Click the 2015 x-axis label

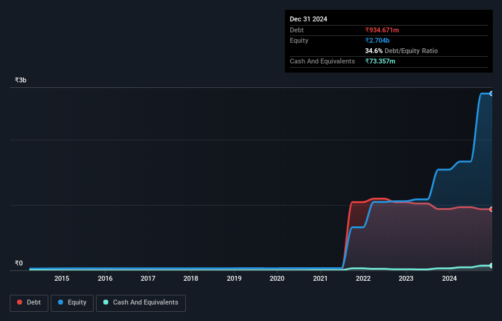click(62, 278)
